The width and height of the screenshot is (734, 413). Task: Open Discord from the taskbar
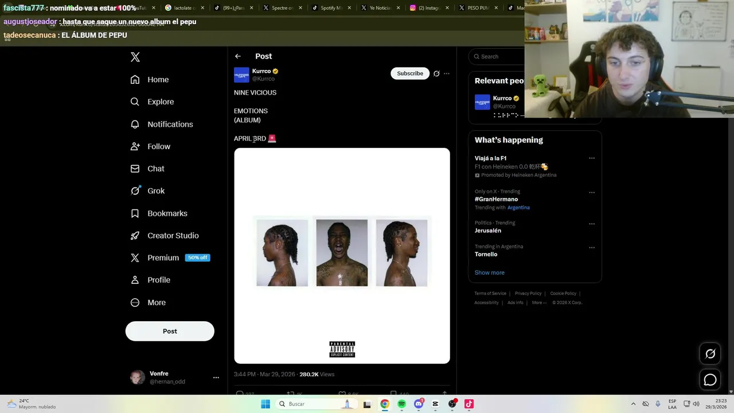[419, 404]
